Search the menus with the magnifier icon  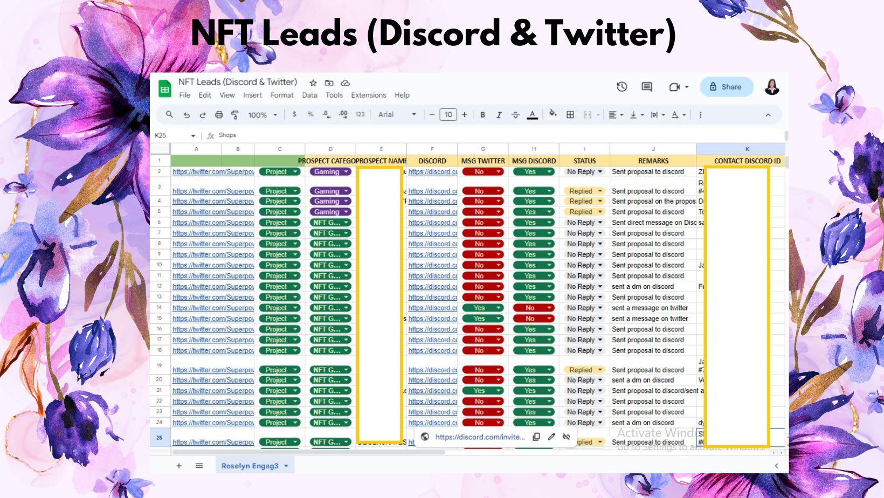click(169, 114)
